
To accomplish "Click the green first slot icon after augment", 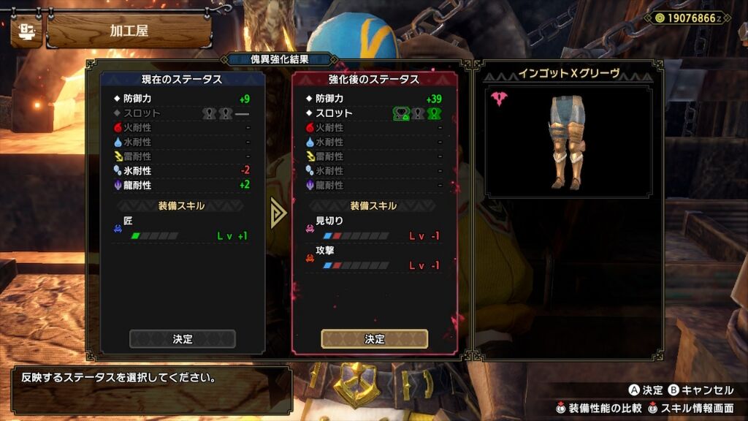I will (401, 113).
